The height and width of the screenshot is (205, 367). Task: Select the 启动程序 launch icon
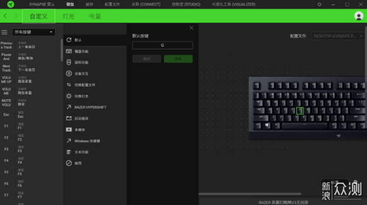[69, 119]
